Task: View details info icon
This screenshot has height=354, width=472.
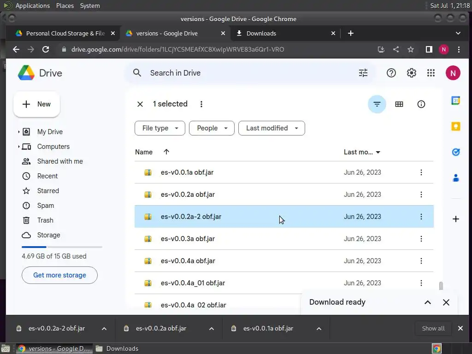Action: 421,104
